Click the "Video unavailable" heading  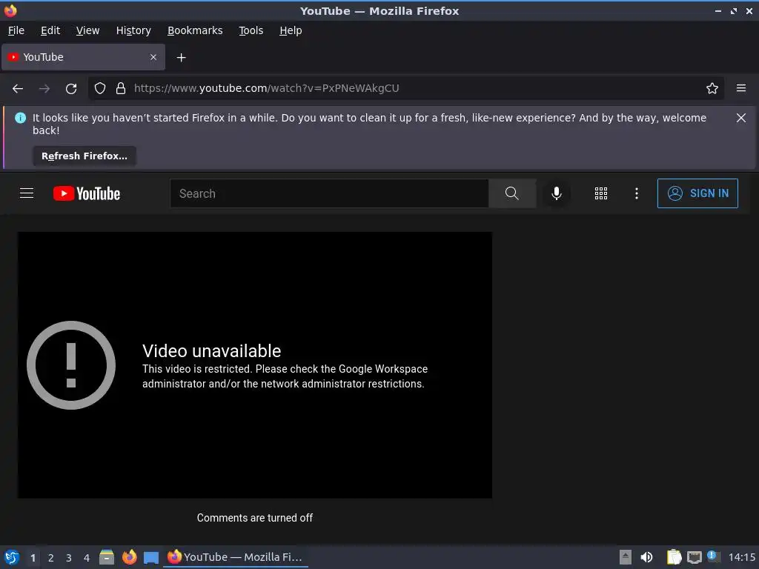pos(211,350)
